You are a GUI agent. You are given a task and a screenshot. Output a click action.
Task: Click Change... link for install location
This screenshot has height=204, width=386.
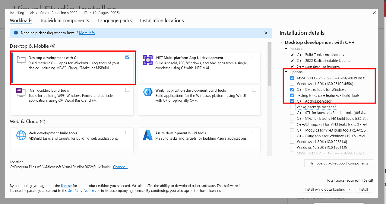click(x=120, y=167)
